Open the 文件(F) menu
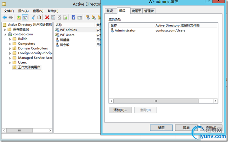 tap(9, 11)
